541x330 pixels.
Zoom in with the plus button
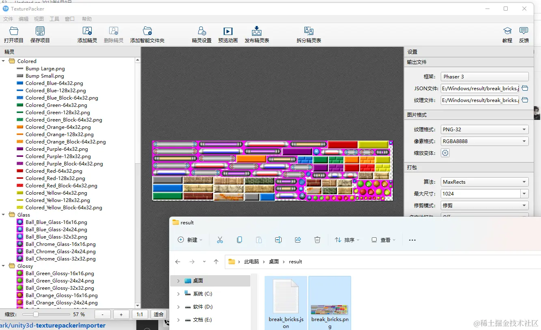coord(121,315)
